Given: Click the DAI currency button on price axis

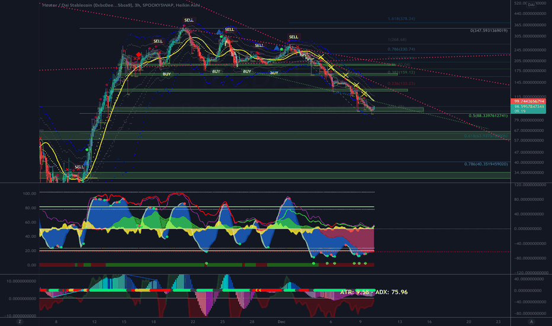Looking at the screenshot, I should pyautogui.click(x=531, y=5).
